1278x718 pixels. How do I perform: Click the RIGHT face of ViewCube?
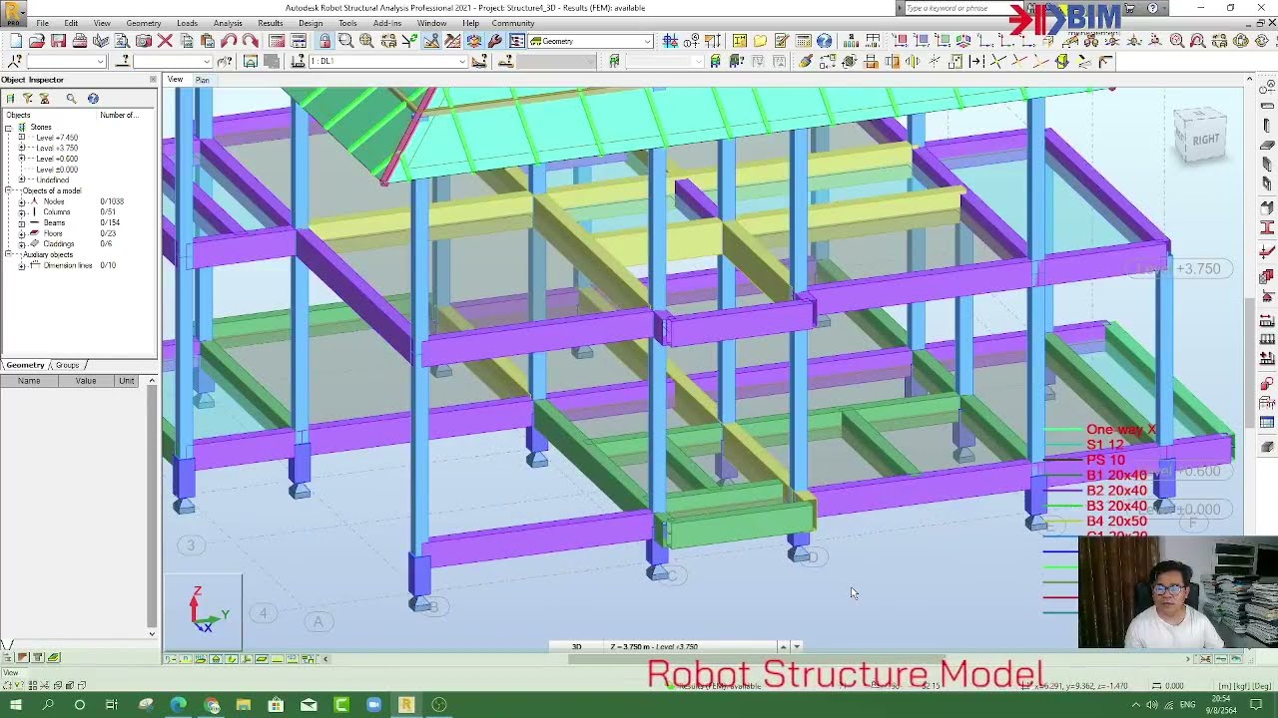[1204, 140]
